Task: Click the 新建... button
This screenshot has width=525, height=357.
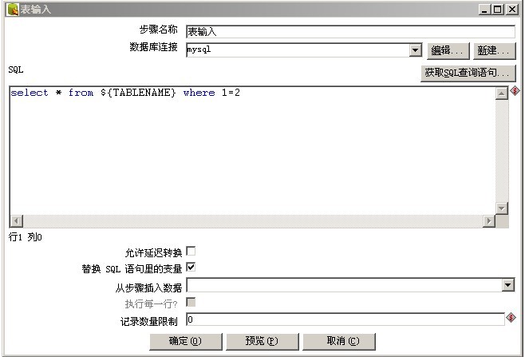Action: [x=494, y=50]
